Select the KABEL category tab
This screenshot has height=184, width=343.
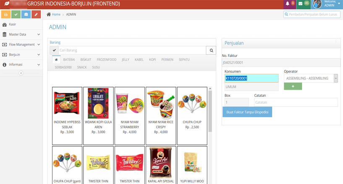(139, 60)
